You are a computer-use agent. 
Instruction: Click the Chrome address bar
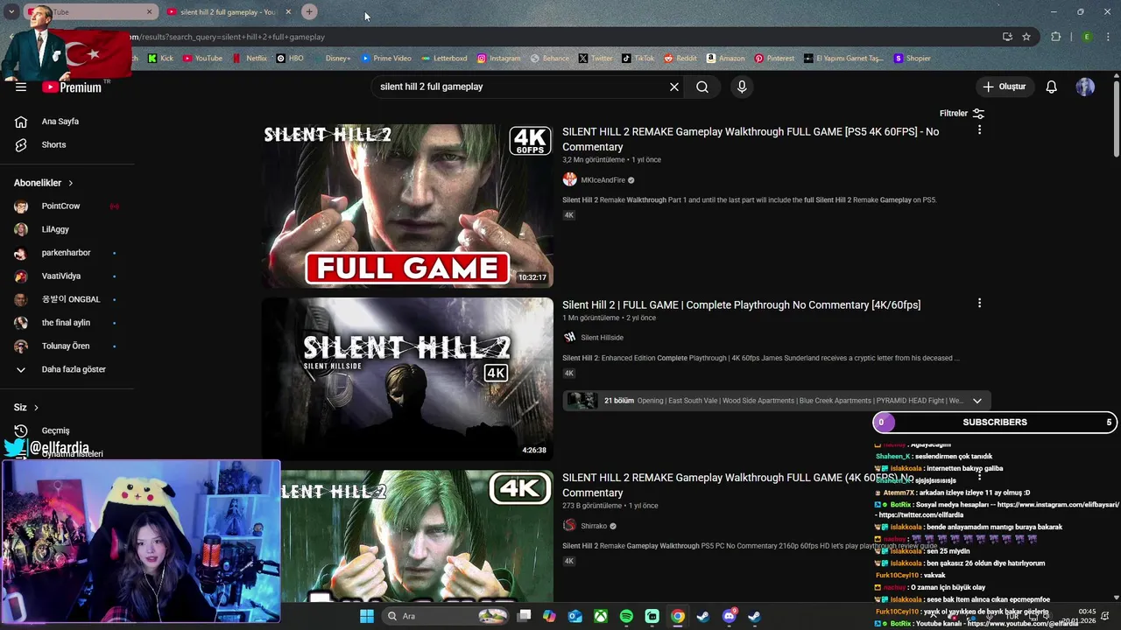tap(560, 37)
